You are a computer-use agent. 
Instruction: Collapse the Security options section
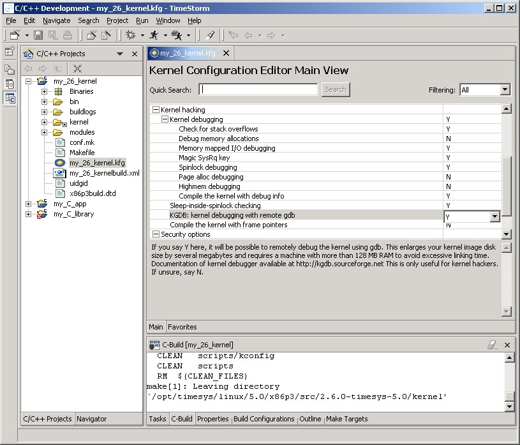tap(156, 234)
